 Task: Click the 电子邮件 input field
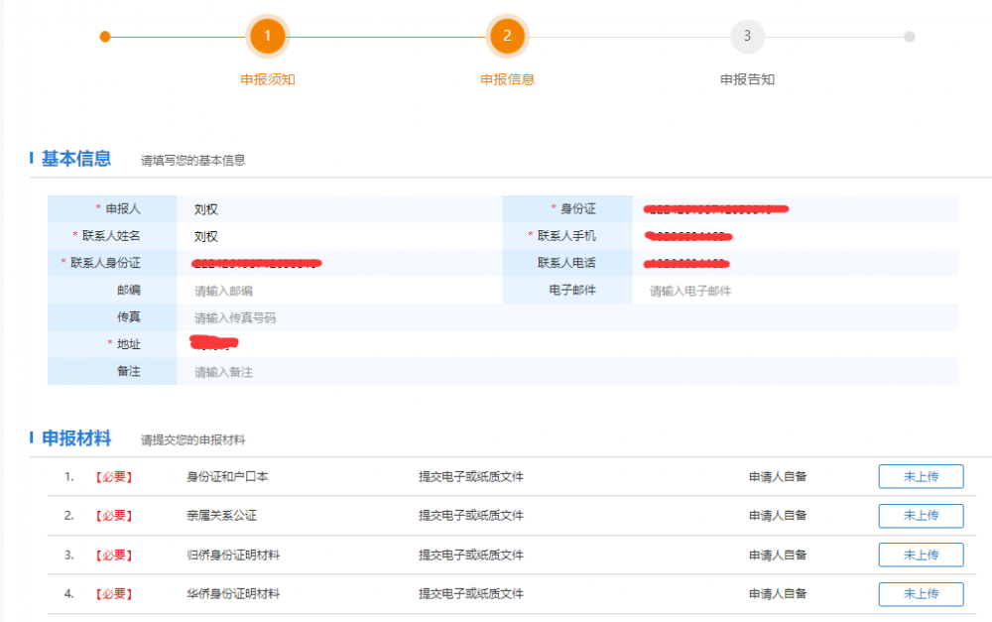(794, 289)
